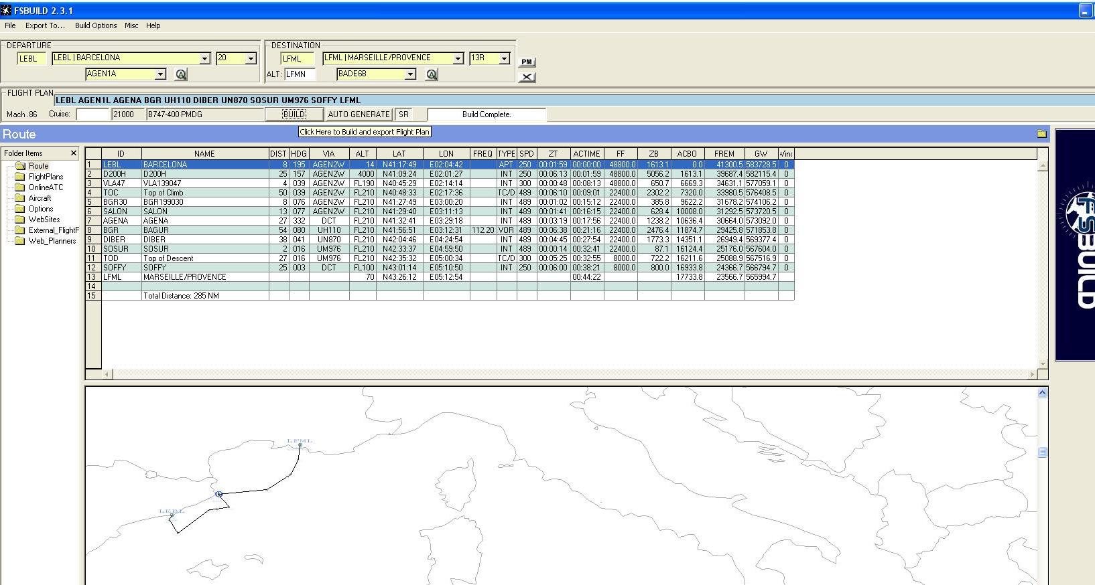Click the DIBER waypoint ID cell
Screen dimensions: 1095x585
[121, 240]
